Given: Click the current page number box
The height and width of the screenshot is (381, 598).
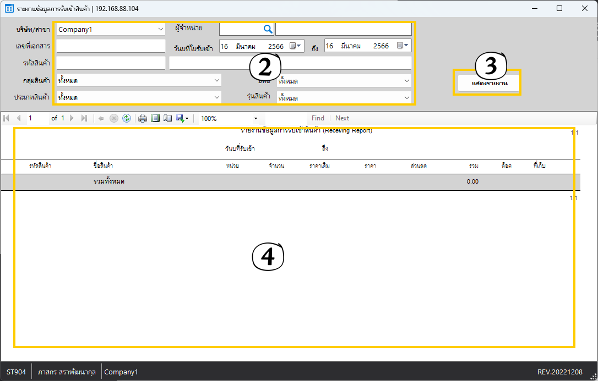Looking at the screenshot, I should (x=36, y=118).
